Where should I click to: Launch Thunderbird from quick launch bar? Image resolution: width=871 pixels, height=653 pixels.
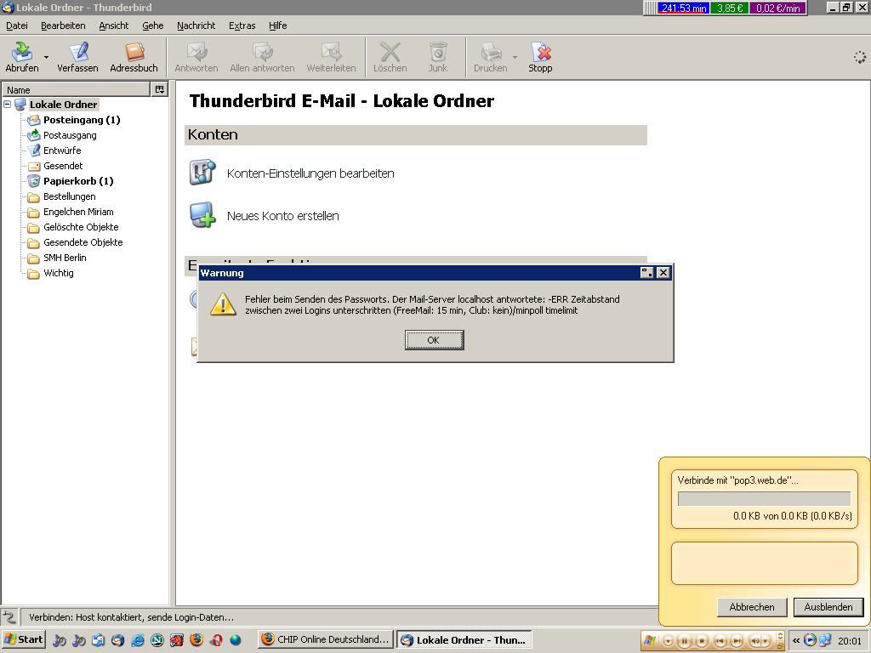coord(117,640)
